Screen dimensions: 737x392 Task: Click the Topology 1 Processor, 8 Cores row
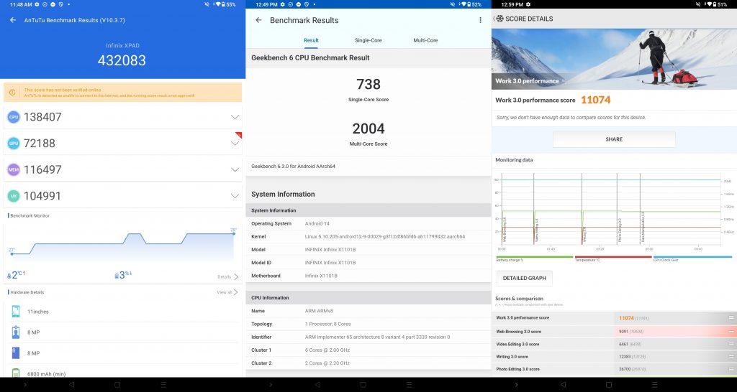pos(368,324)
